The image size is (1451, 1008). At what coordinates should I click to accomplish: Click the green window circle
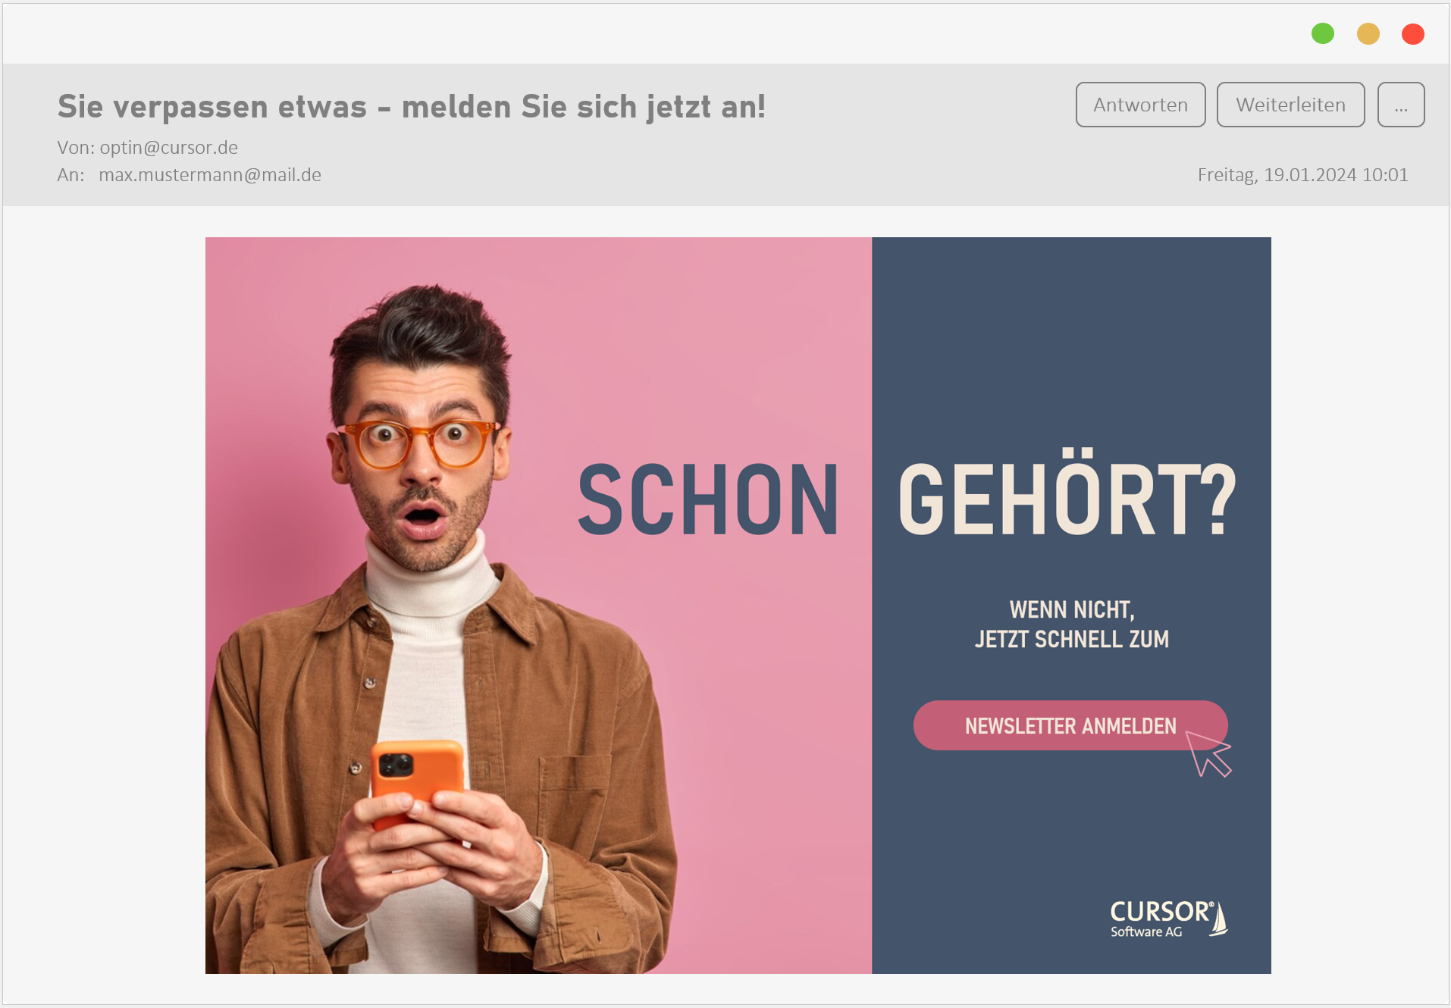pos(1323,34)
